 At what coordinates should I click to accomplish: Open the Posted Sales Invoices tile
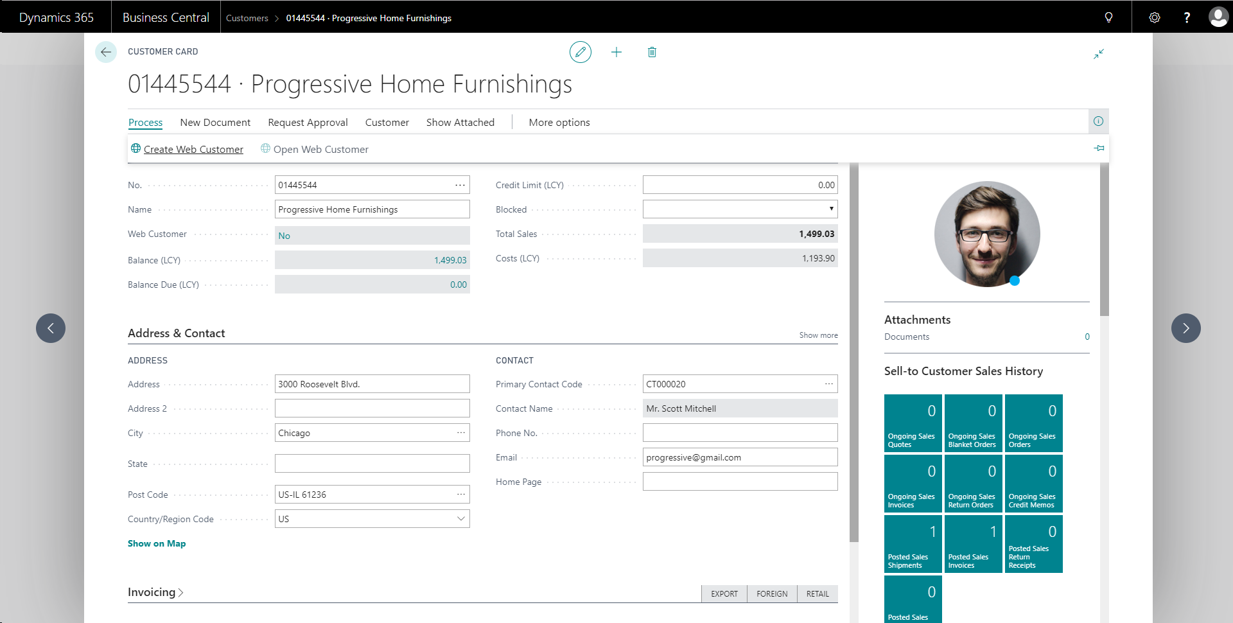(974, 544)
